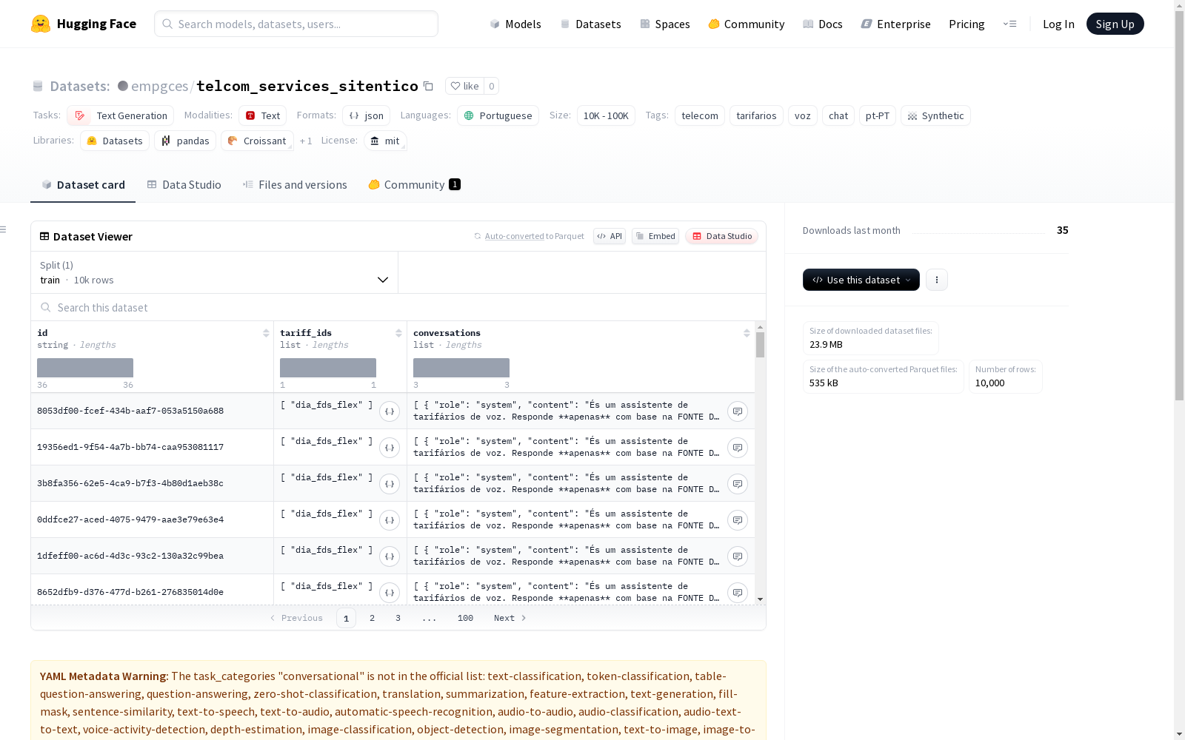This screenshot has width=1185, height=740.
Task: Go to page 3 of the dataset
Action: [398, 618]
